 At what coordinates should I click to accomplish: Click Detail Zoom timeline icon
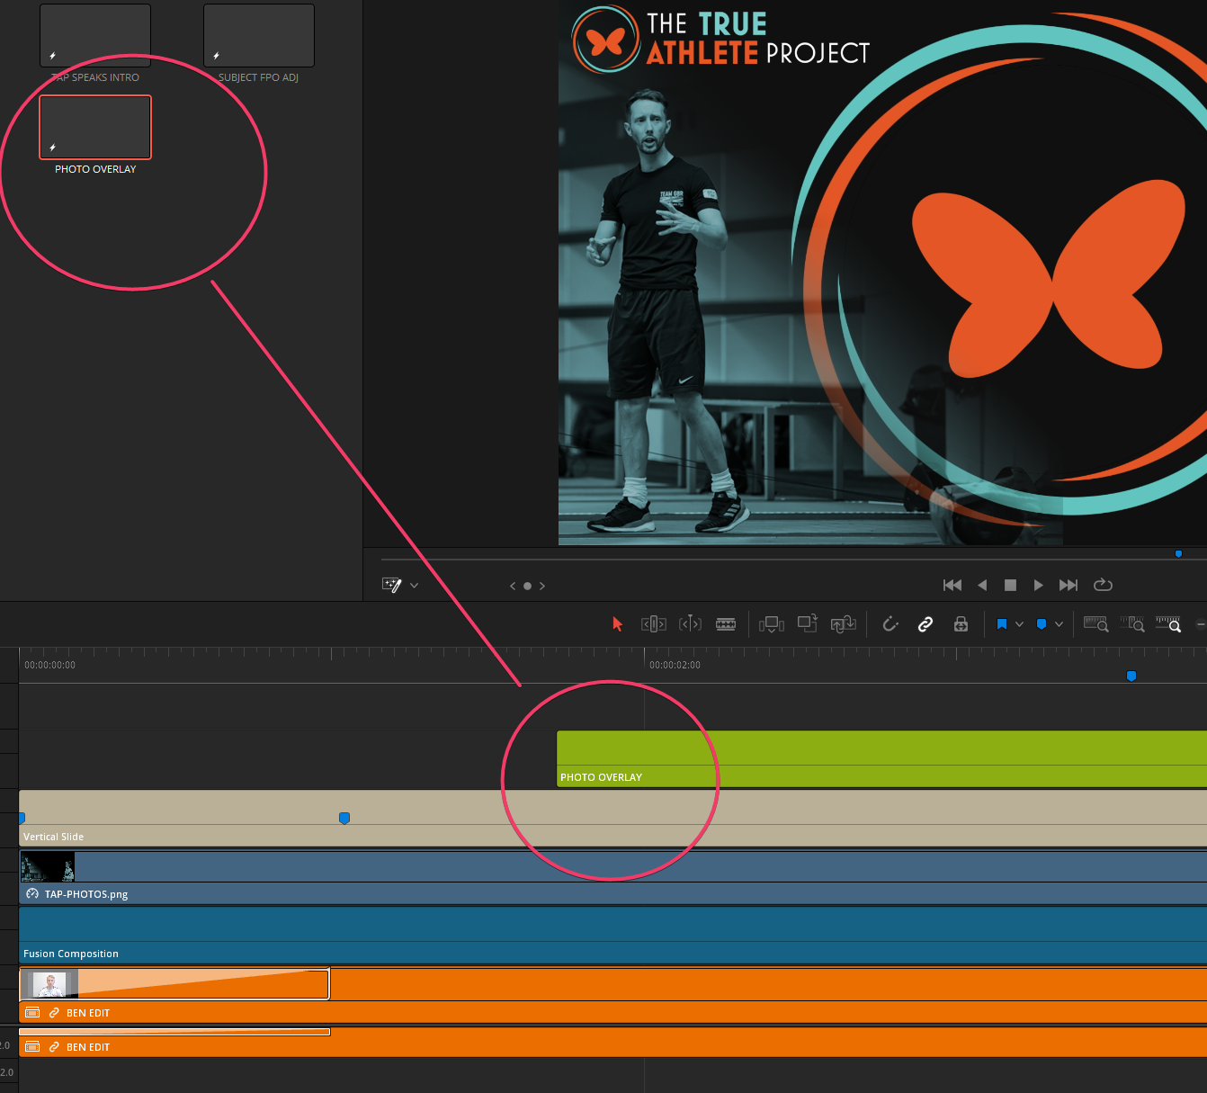pos(1131,623)
